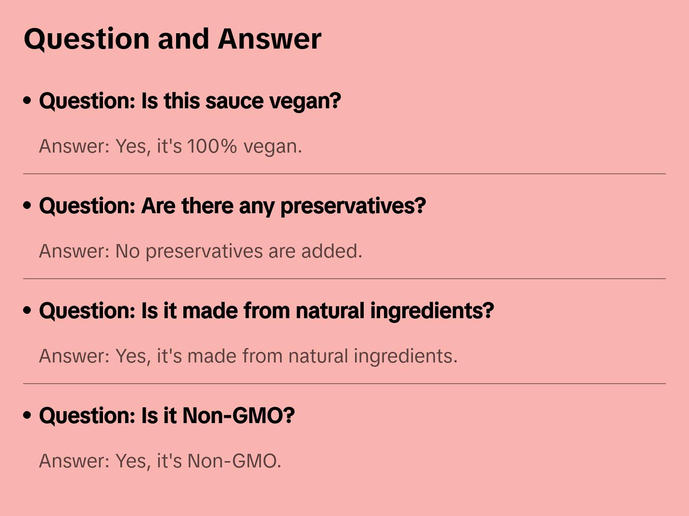
Task: Click the word "Answer" in the page heading
Action: coord(269,39)
